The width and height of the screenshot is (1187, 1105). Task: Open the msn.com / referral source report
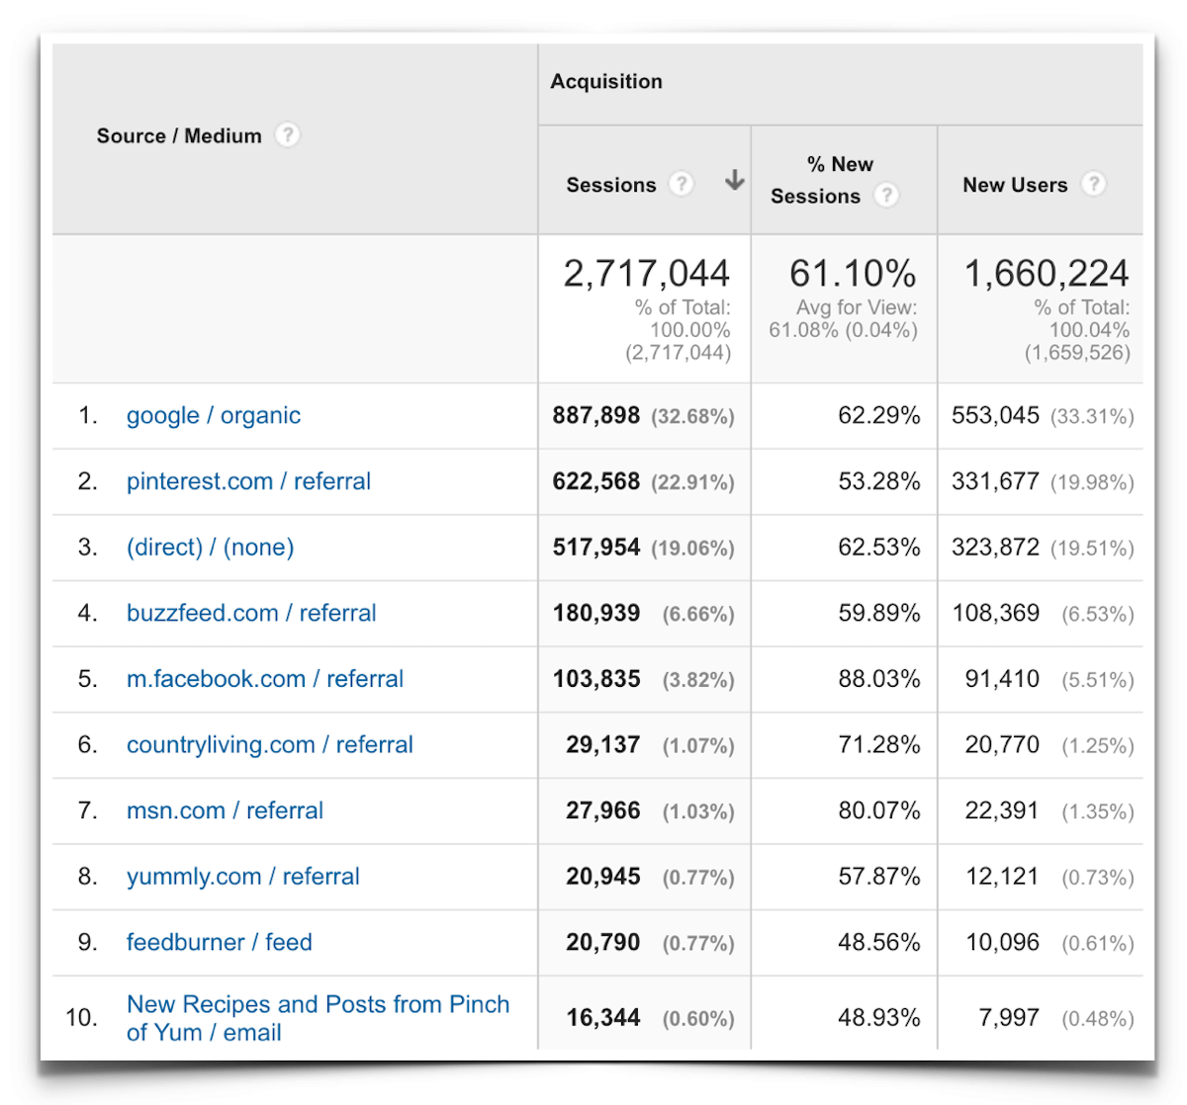point(225,810)
